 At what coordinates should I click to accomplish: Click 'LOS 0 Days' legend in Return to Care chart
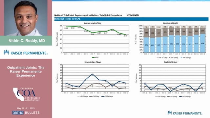82,96
